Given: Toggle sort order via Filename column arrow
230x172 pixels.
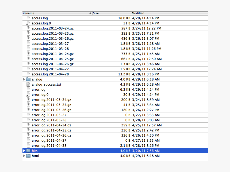Looking at the screenshot, I should coord(90,13).
